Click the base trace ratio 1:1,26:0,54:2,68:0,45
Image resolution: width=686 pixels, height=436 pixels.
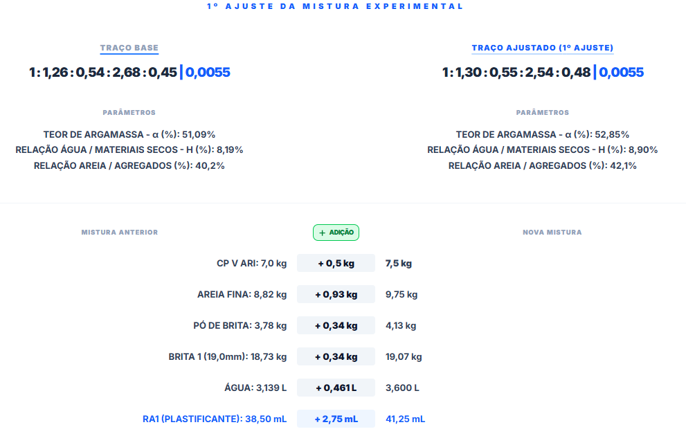(x=102, y=73)
